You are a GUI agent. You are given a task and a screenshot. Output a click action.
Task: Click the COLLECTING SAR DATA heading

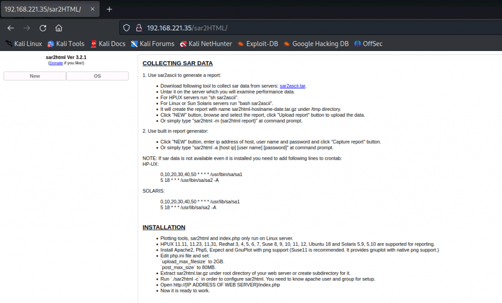tap(177, 63)
